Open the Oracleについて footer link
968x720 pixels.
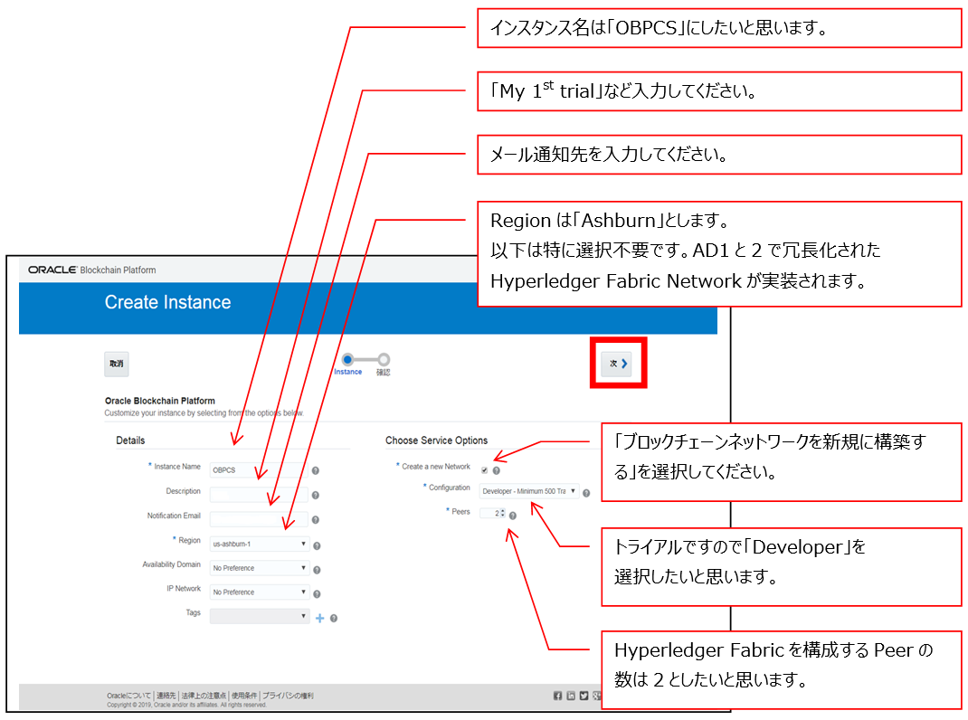point(128,696)
